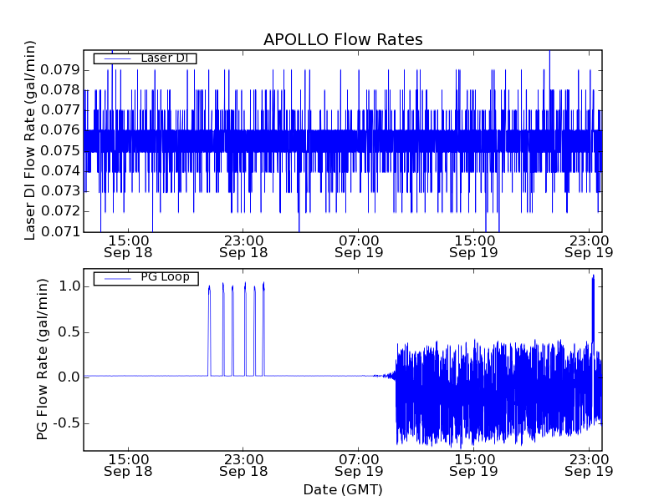Click the 0.072 y-axis tick label

(x=60, y=211)
